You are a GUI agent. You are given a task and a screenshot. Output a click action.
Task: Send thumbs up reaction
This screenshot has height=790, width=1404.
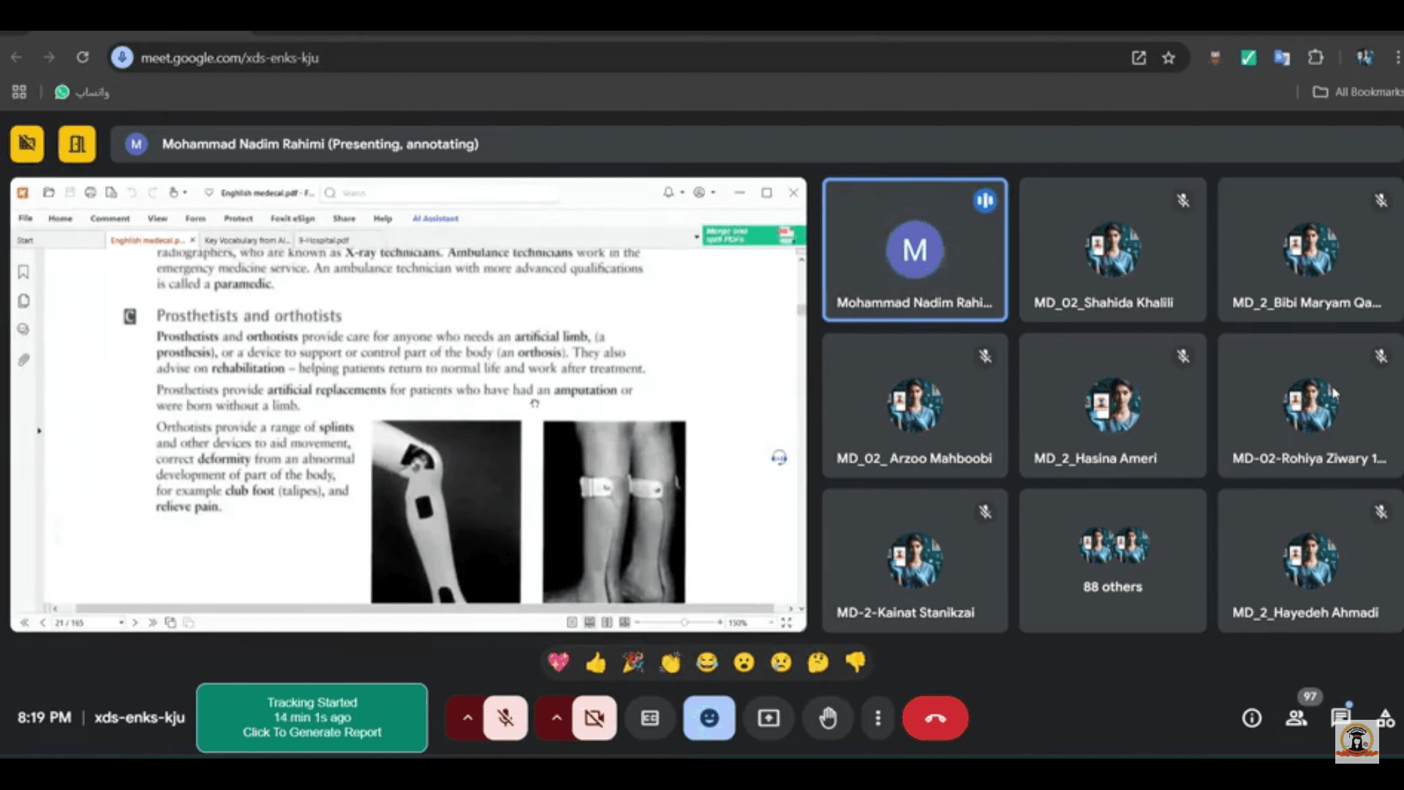pyautogui.click(x=596, y=663)
